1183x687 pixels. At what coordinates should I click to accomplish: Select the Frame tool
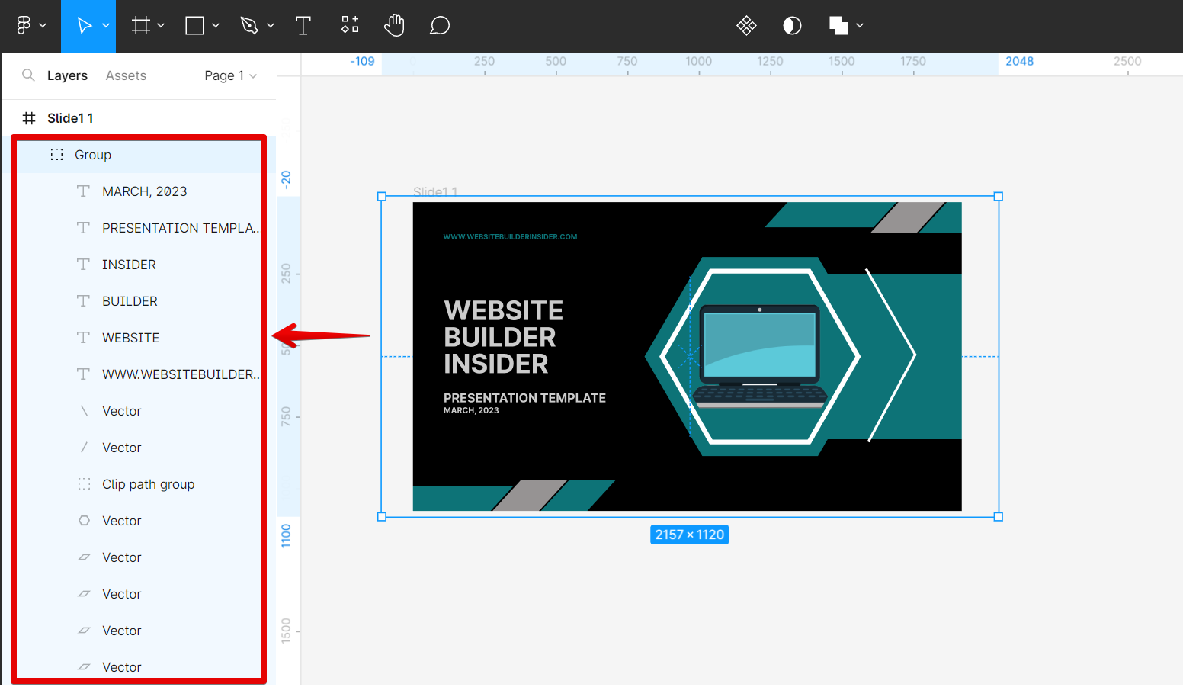(x=141, y=26)
